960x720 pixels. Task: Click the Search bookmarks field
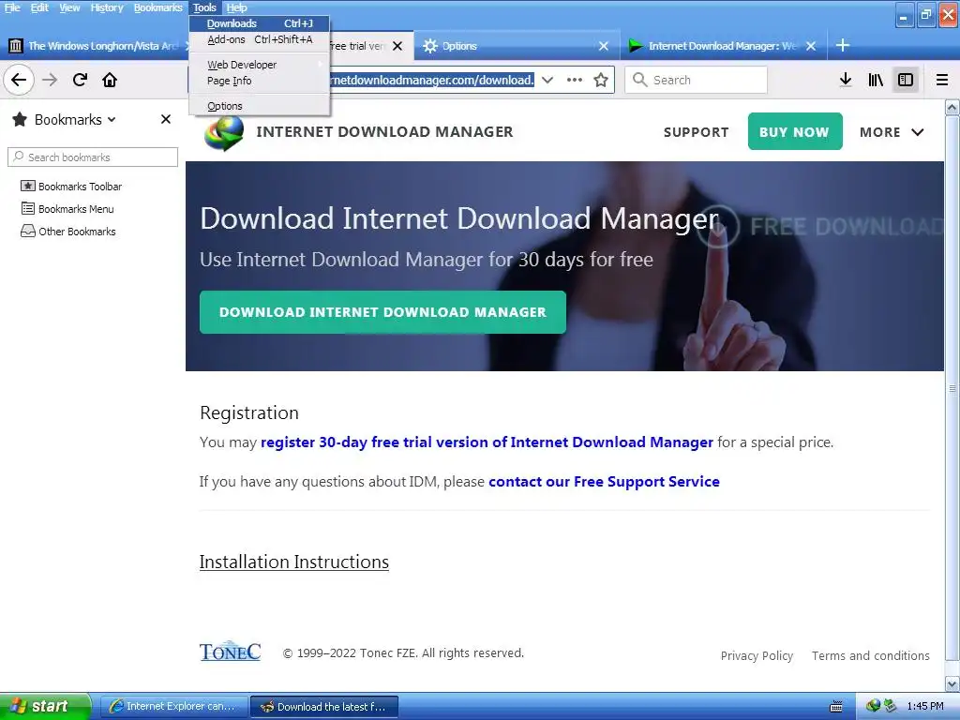pyautogui.click(x=93, y=157)
